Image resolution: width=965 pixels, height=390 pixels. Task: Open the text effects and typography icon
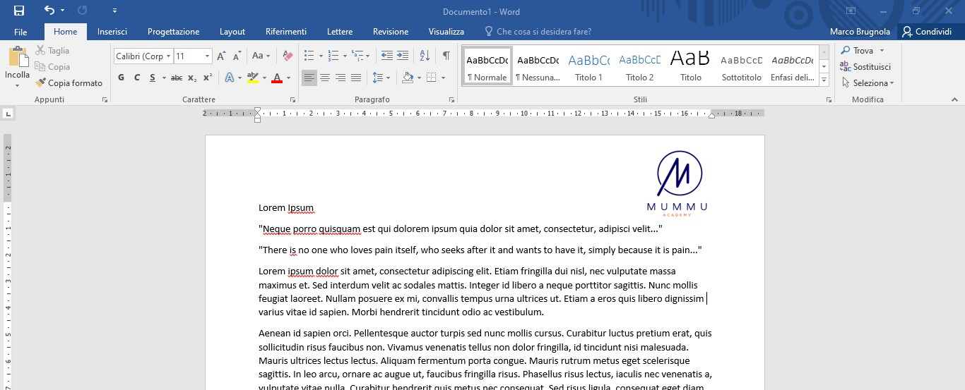pos(230,78)
